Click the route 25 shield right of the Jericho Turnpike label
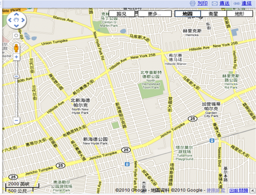The image size is (256, 195). tap(60, 165)
